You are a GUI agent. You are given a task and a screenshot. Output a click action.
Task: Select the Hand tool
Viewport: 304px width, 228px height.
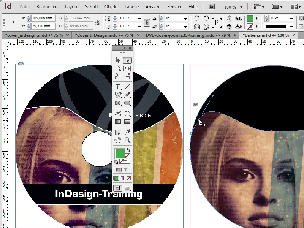coord(118,140)
